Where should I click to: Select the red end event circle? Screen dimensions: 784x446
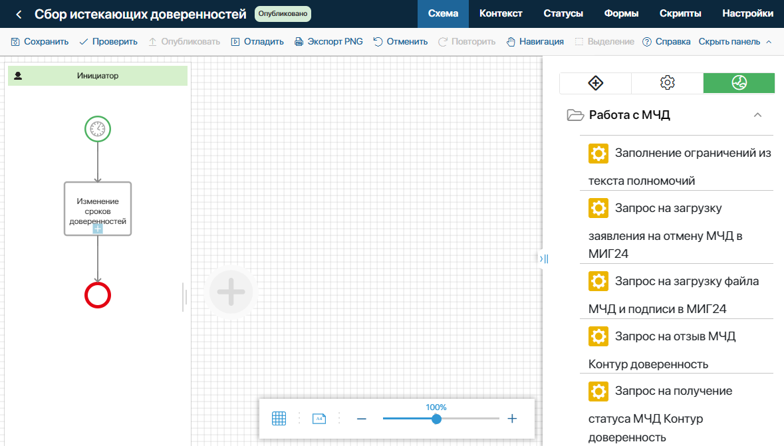click(98, 295)
